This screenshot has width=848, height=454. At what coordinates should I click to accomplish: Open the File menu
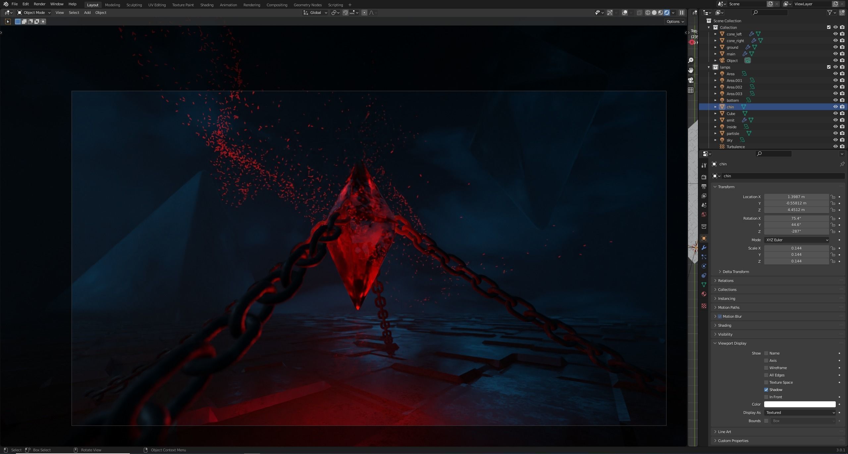15,4
